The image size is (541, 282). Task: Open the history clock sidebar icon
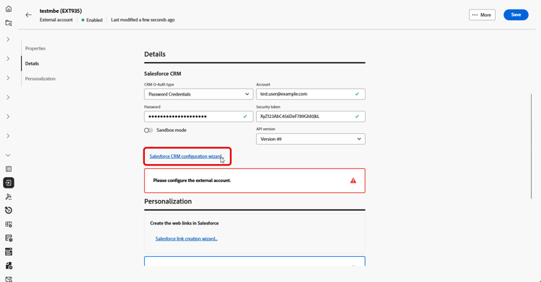pyautogui.click(x=9, y=210)
